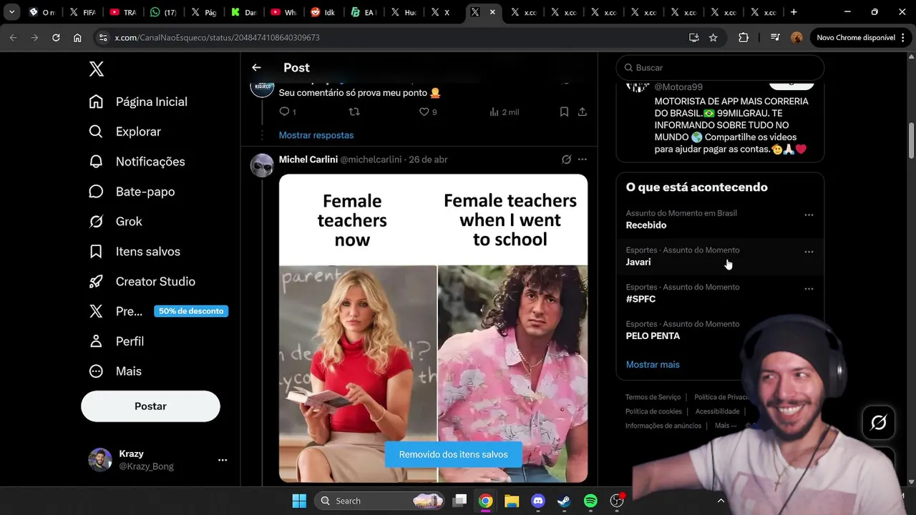Viewport: 916px width, 515px height.
Task: Open Spotify from the taskbar
Action: [590, 501]
